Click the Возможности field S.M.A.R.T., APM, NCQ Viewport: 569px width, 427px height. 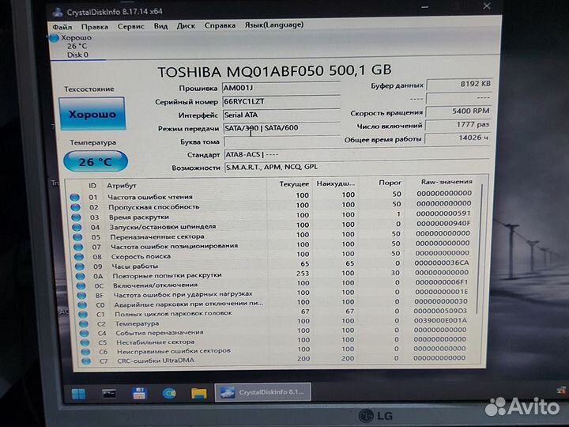[x=356, y=167]
